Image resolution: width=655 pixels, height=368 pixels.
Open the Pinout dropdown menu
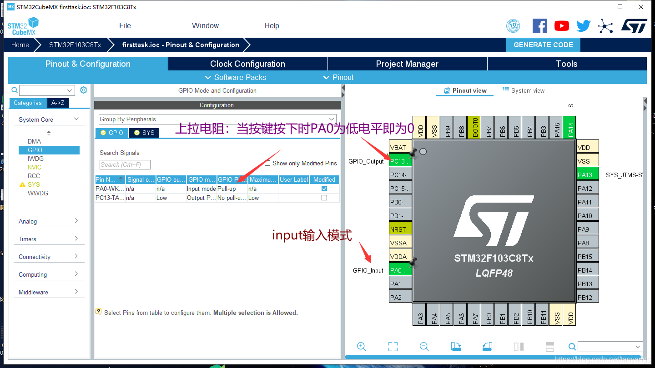coord(338,77)
